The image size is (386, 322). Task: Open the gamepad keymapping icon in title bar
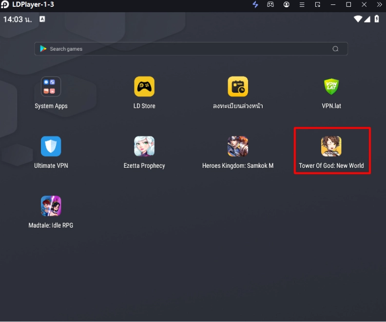pos(270,4)
